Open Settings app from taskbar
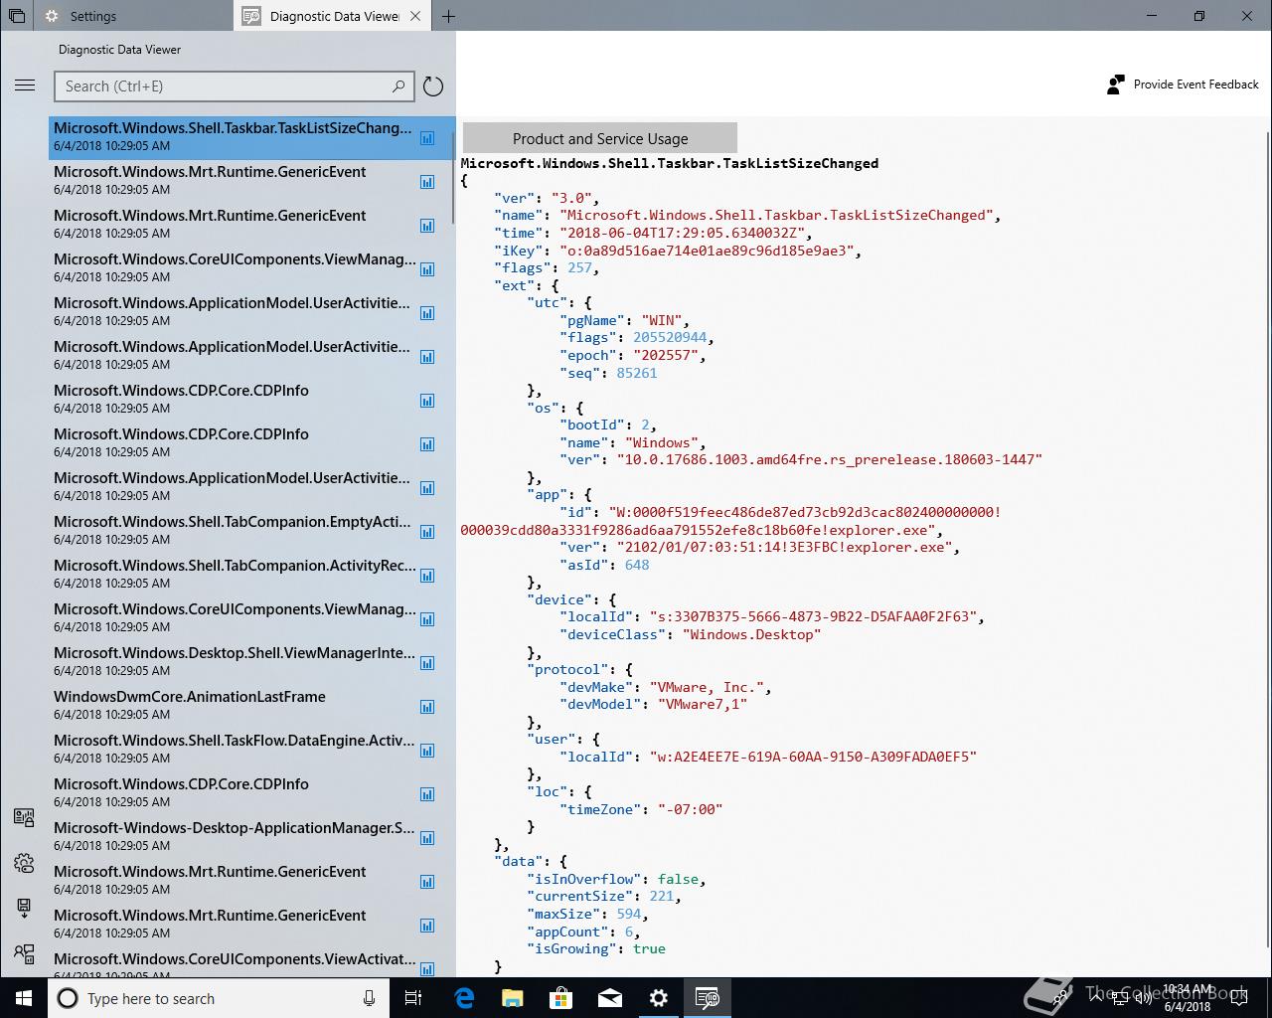 (x=659, y=998)
